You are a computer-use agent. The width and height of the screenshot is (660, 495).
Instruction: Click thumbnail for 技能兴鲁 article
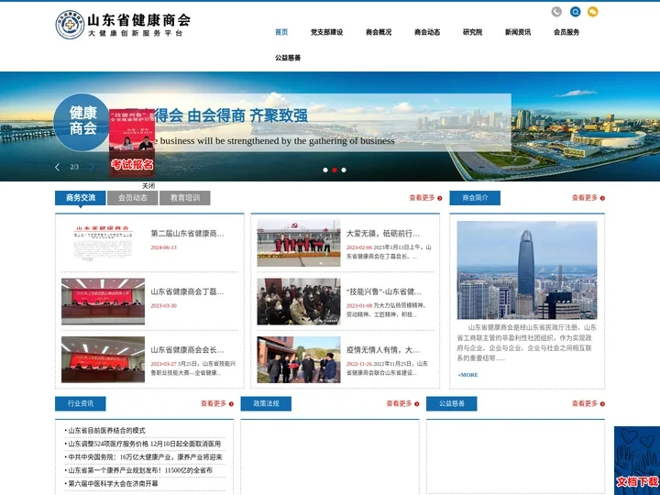pos(299,302)
